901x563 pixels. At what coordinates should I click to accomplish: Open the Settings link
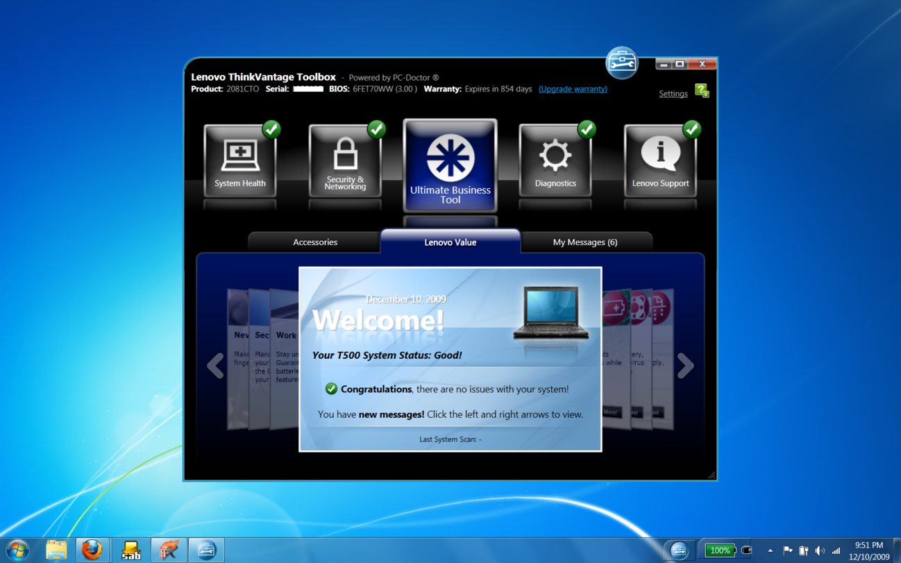[673, 94]
